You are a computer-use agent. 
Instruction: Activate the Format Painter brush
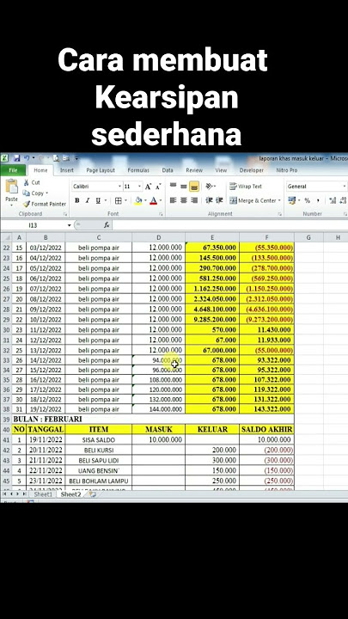(44, 204)
